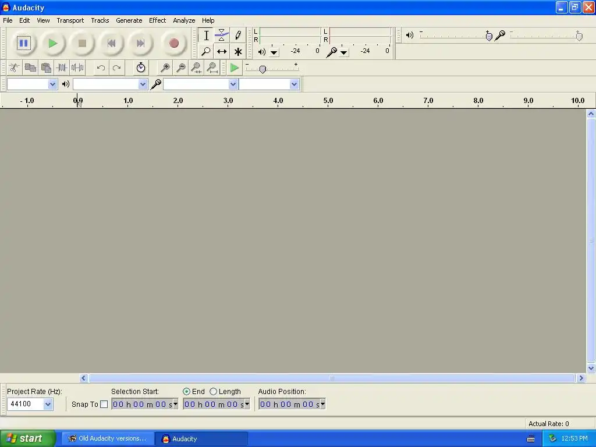The width and height of the screenshot is (596, 447).
Task: Open the Project Rate 44100 dropdown
Action: (x=48, y=404)
